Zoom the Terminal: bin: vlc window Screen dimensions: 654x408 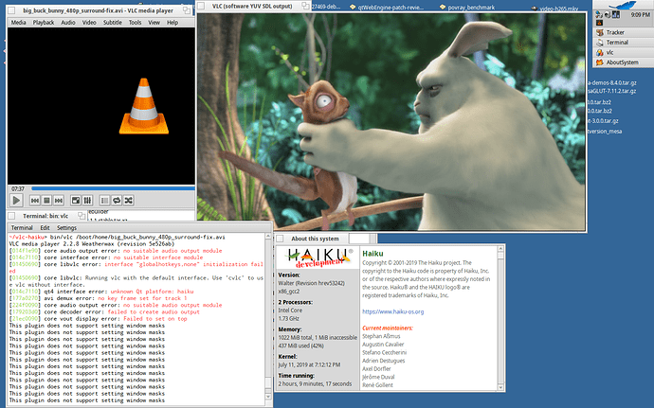pyautogui.click(x=82, y=216)
